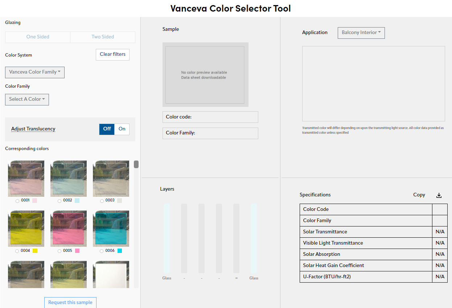Image resolution: width=452 pixels, height=308 pixels.
Task: Click the yellow swatch beside 0004
Action: point(35,251)
